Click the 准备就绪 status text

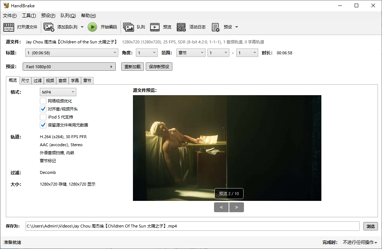[12, 242]
